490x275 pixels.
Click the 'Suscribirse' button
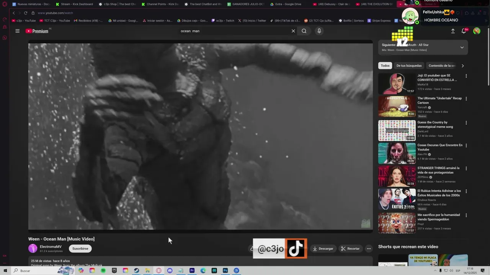pyautogui.click(x=80, y=249)
